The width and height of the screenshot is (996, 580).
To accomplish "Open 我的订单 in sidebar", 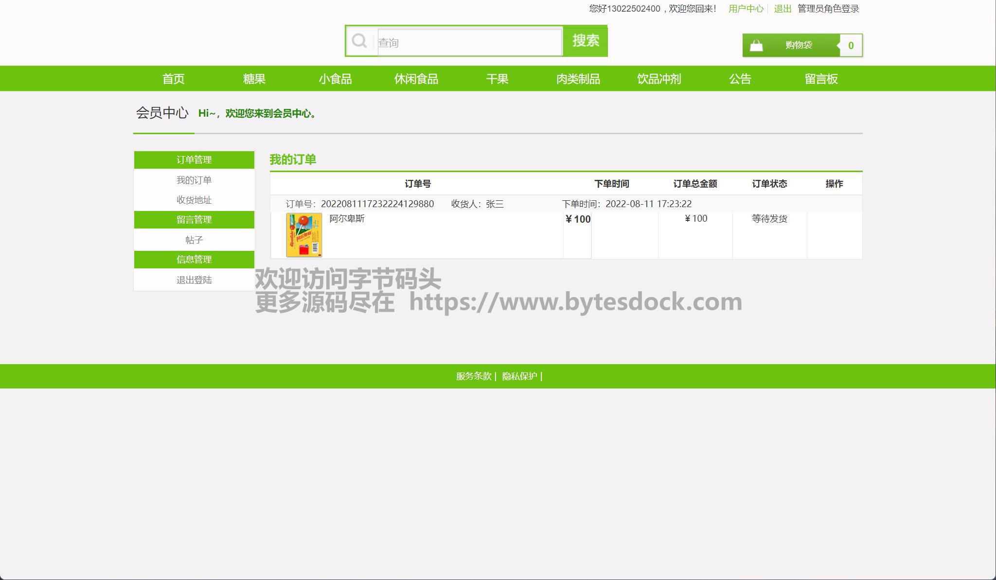I will [x=194, y=180].
